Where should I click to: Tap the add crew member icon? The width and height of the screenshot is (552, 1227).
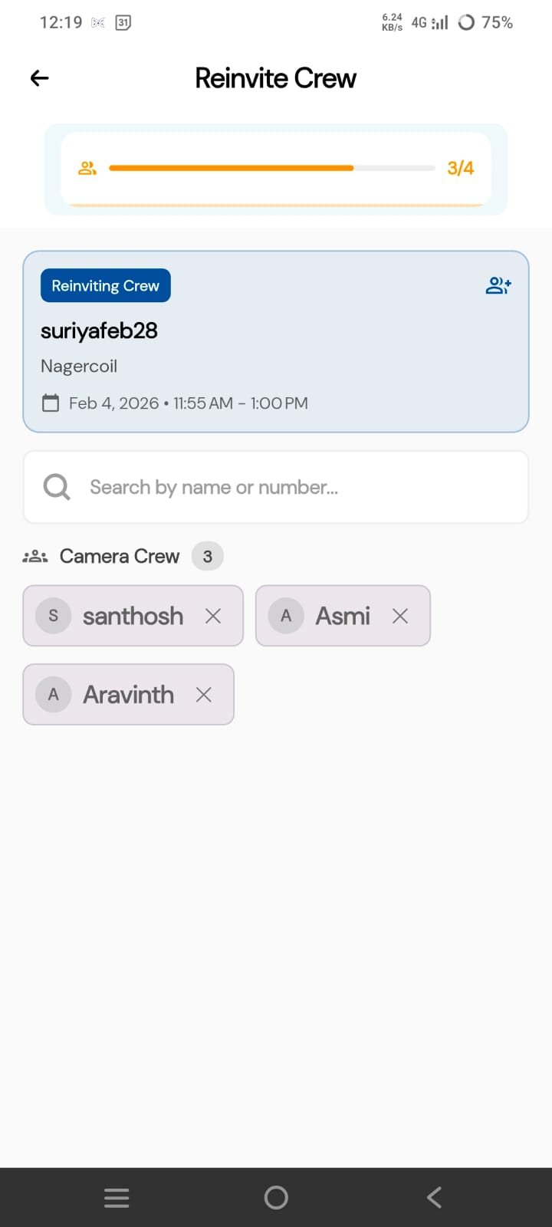(498, 286)
